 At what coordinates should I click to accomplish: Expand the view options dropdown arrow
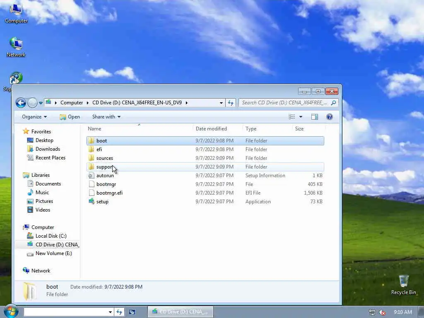(301, 117)
